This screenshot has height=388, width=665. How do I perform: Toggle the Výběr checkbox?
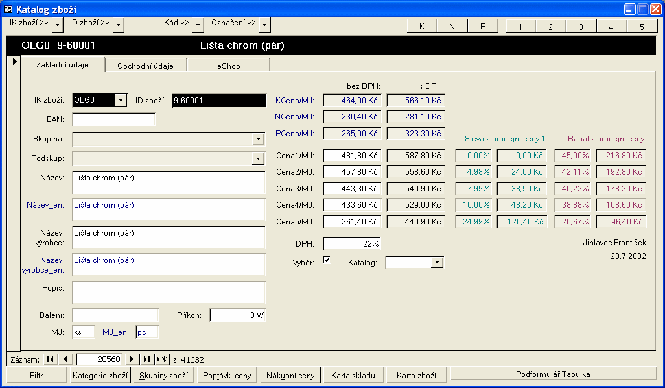pos(327,260)
